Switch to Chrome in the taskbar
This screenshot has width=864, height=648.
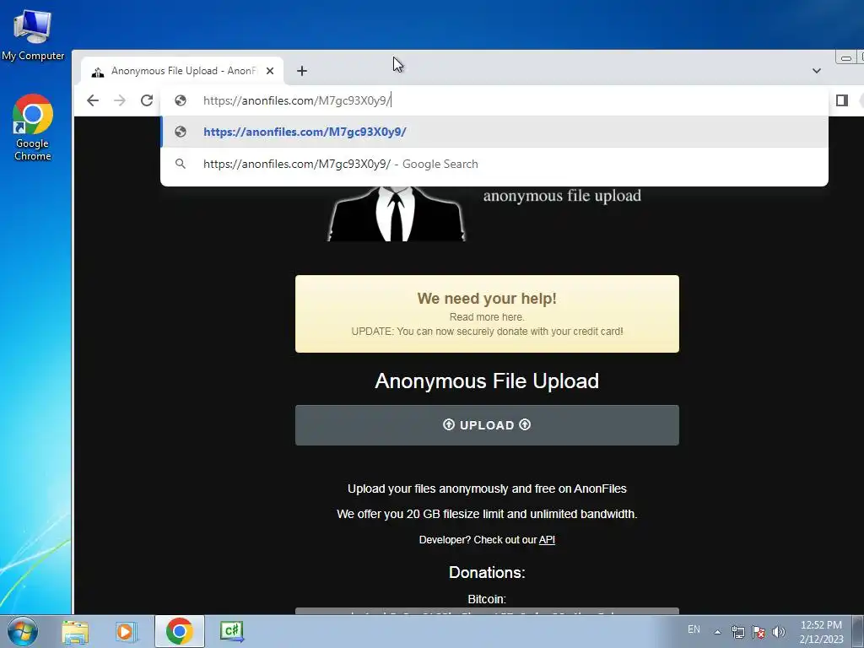pyautogui.click(x=179, y=631)
